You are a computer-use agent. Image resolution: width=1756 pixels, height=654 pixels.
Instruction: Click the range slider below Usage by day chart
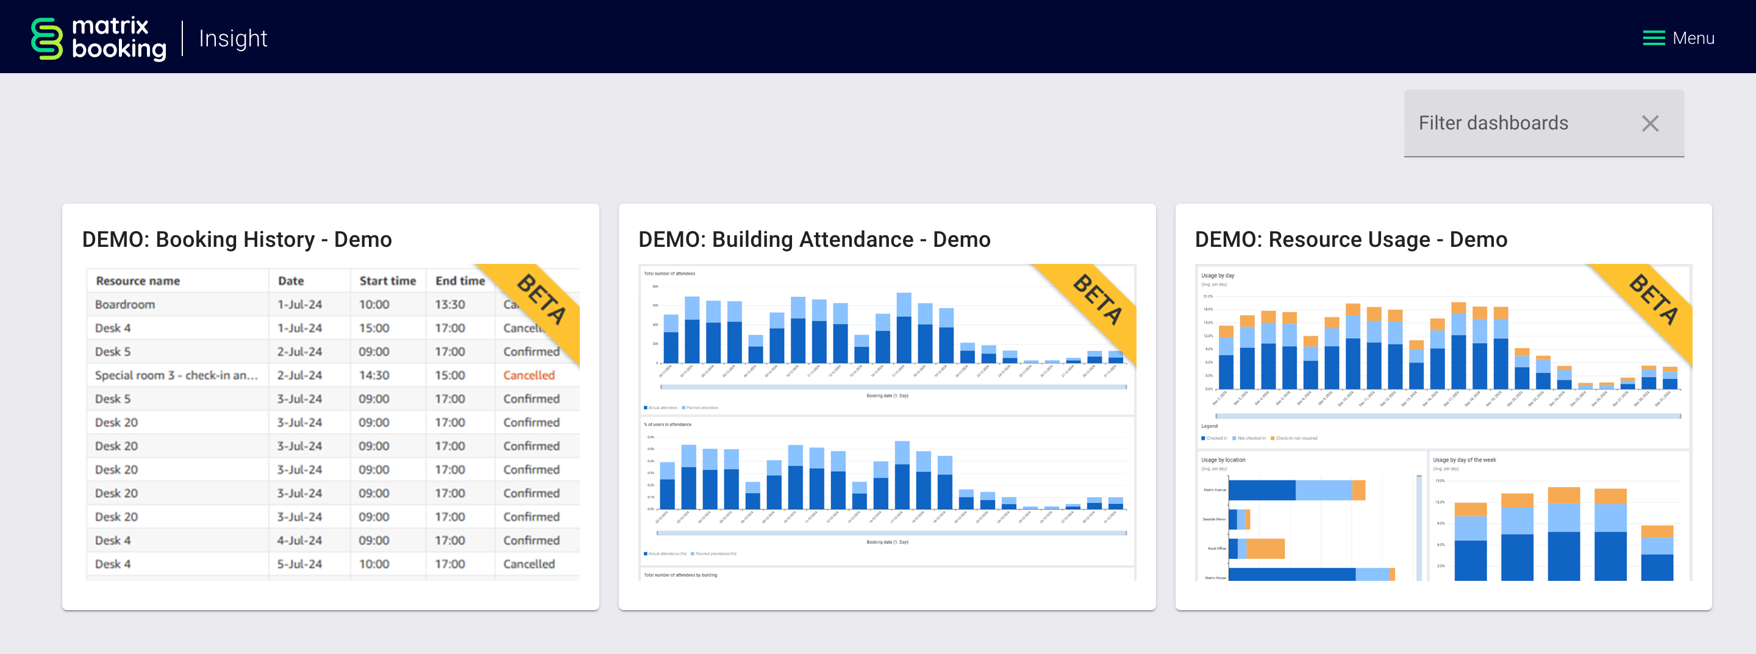coord(1447,416)
